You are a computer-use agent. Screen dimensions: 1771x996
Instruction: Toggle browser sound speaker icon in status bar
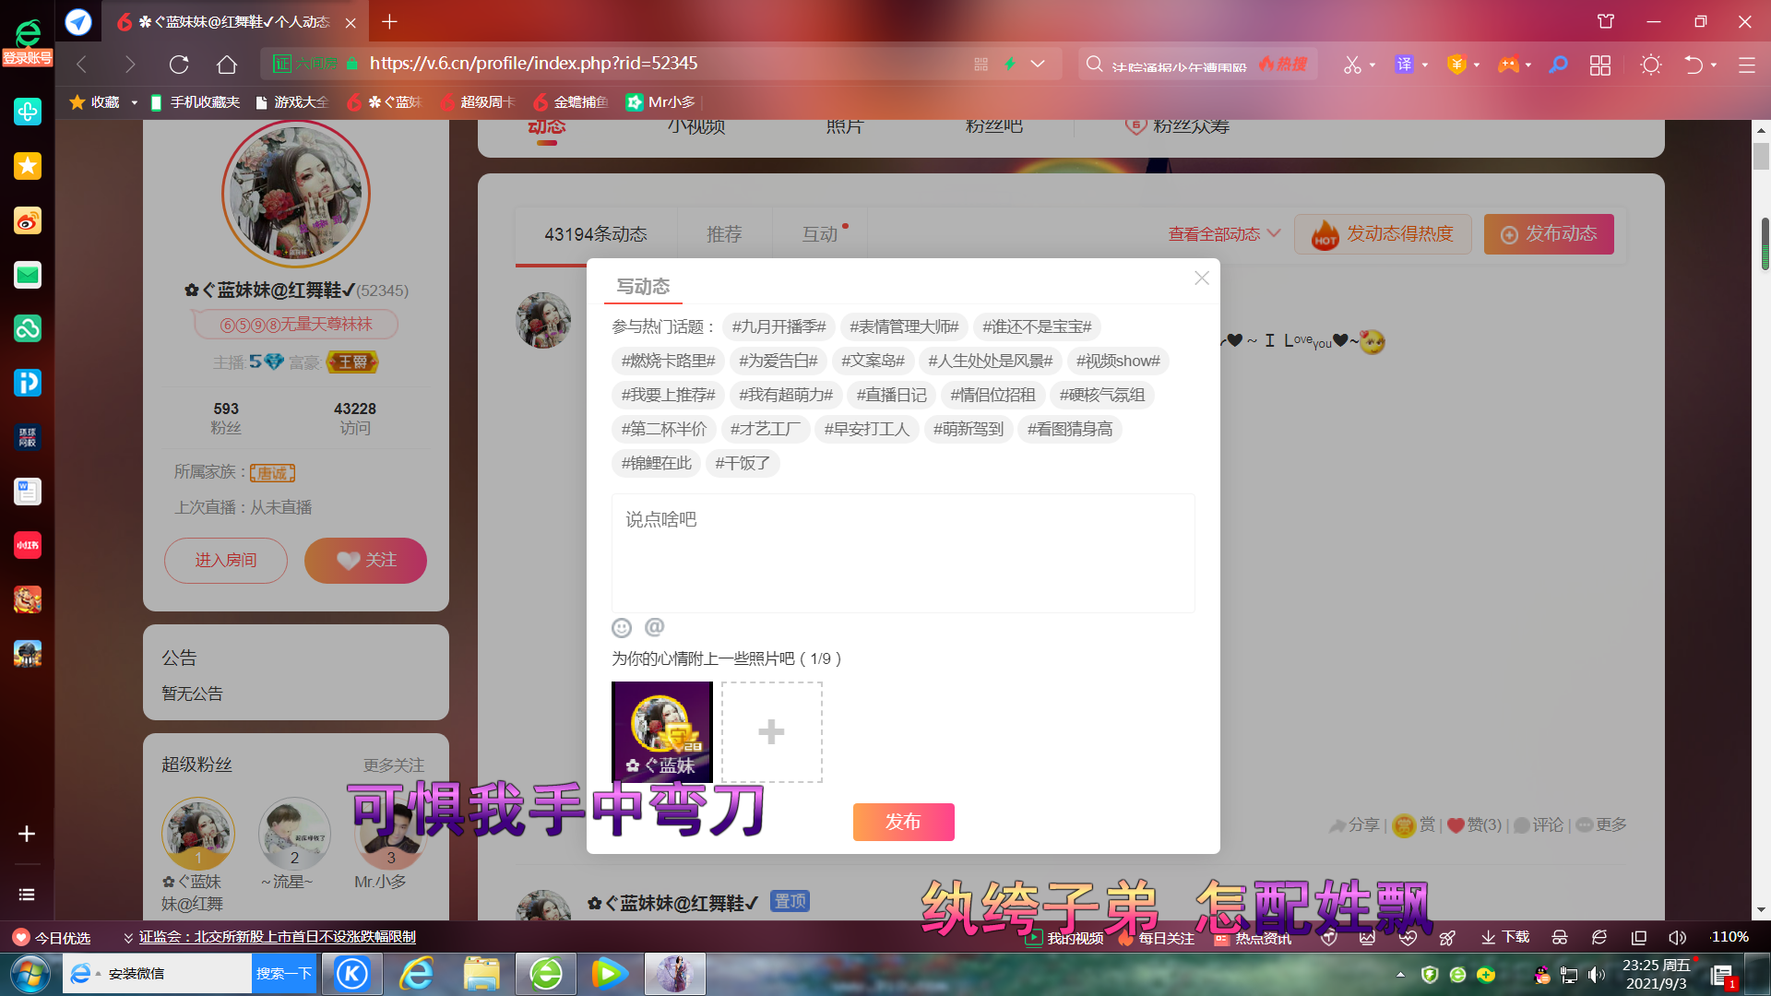(1677, 937)
